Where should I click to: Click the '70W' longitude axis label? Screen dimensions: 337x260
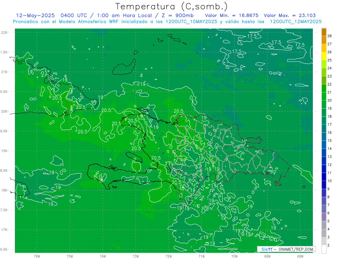coord(234,256)
